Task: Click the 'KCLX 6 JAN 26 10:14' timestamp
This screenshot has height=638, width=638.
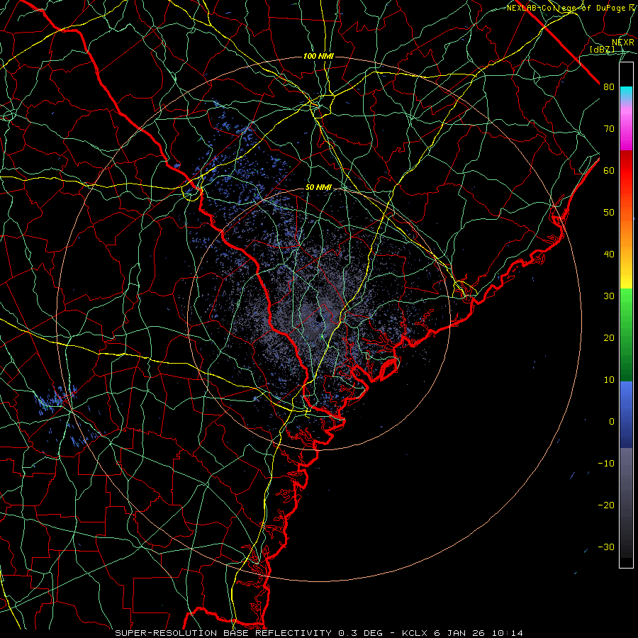Action: [462, 633]
